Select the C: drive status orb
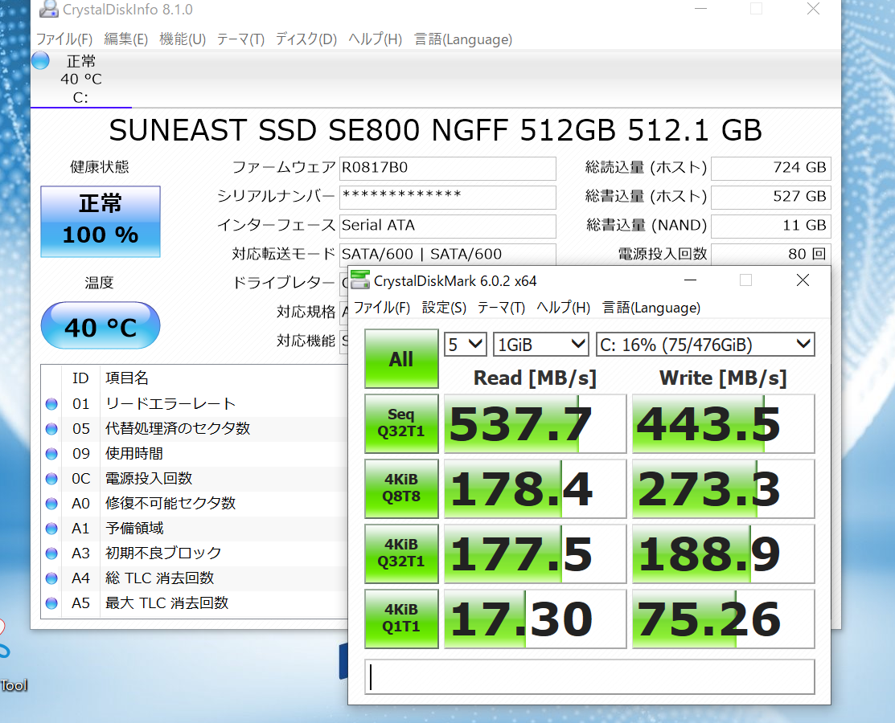 pyautogui.click(x=40, y=60)
